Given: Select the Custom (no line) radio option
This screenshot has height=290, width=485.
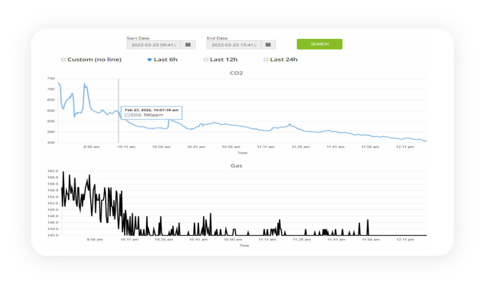Looking at the screenshot, I should pyautogui.click(x=63, y=60).
